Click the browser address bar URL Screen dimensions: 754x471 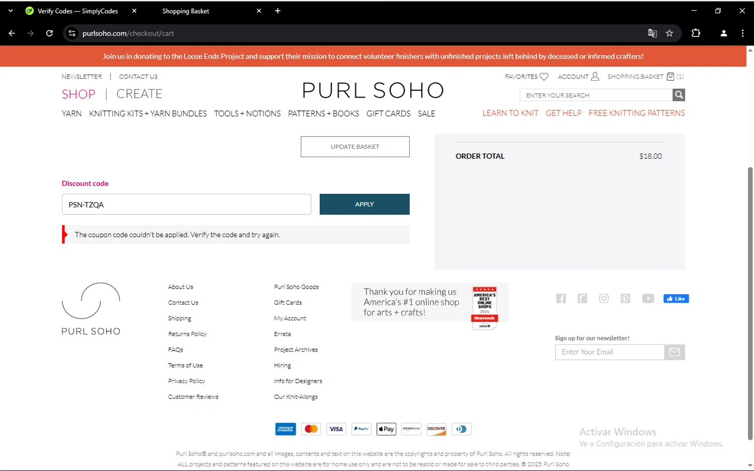[128, 33]
